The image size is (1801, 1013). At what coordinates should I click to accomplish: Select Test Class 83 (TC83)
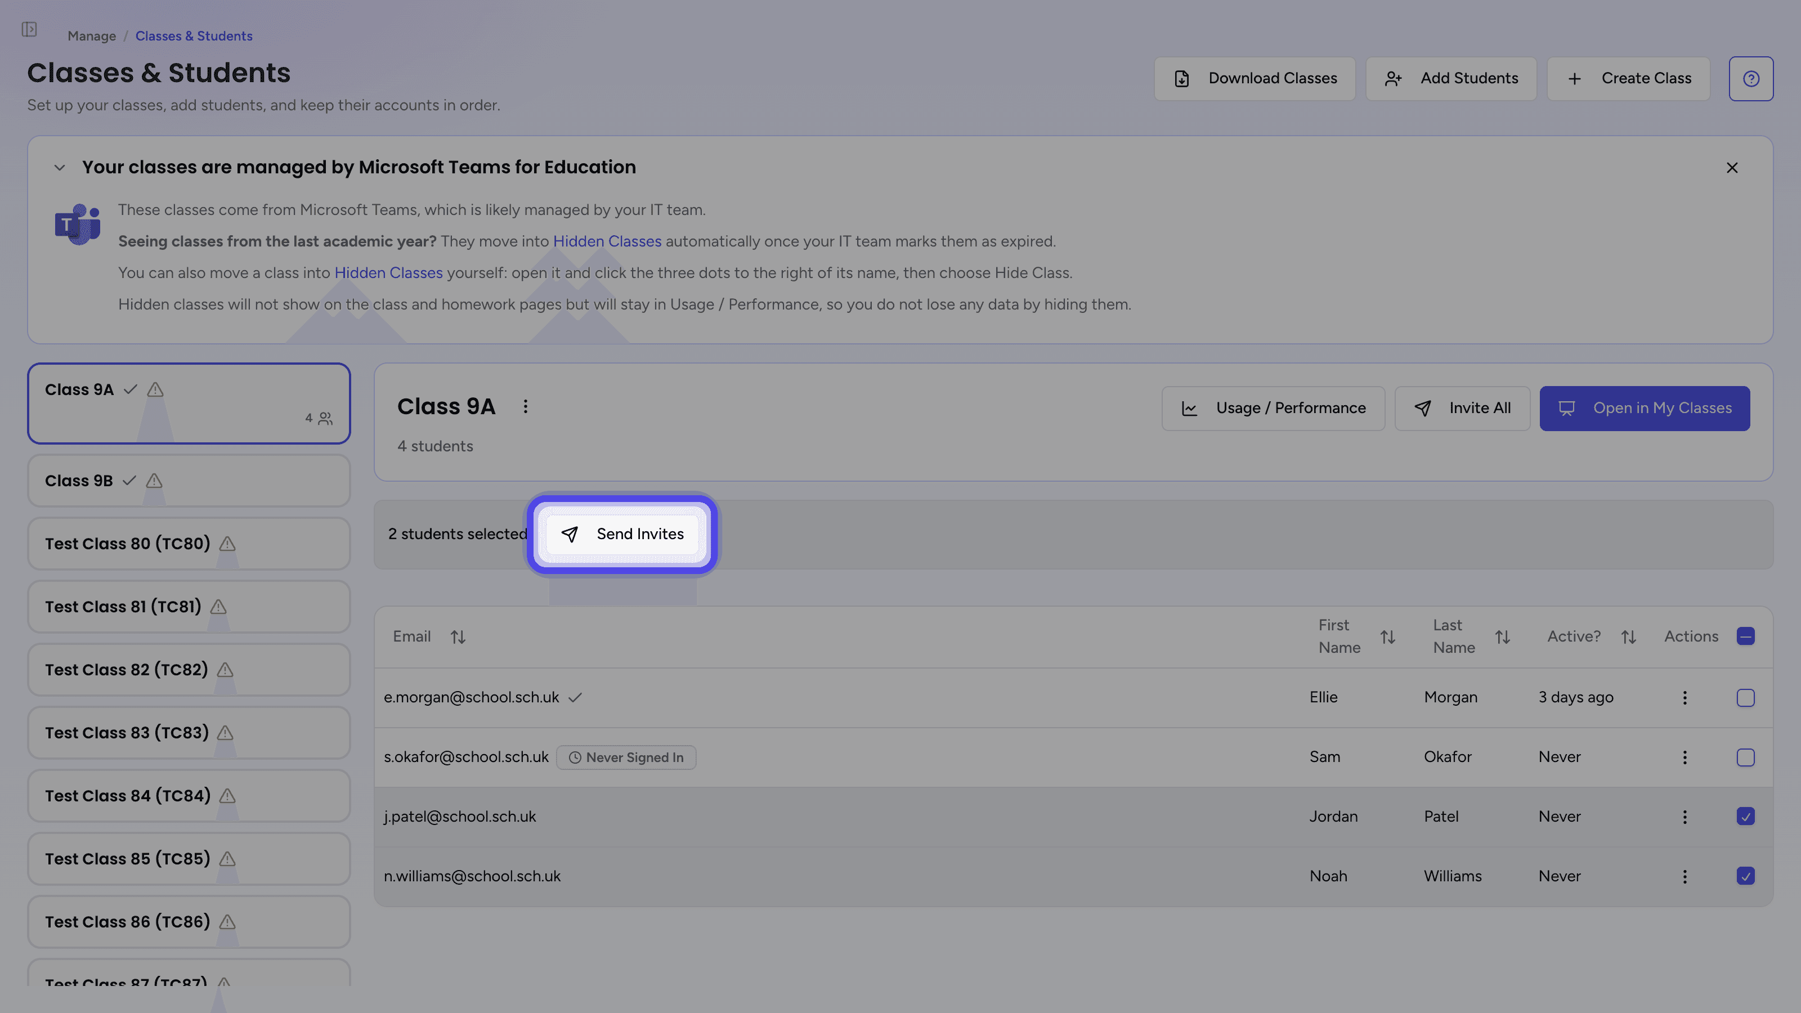coord(189,733)
